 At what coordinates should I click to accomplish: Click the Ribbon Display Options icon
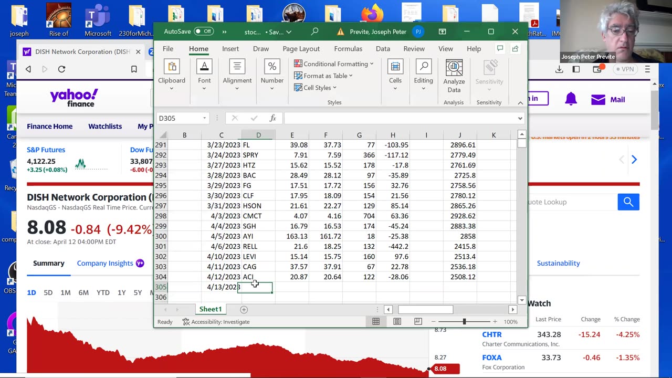coord(442,31)
